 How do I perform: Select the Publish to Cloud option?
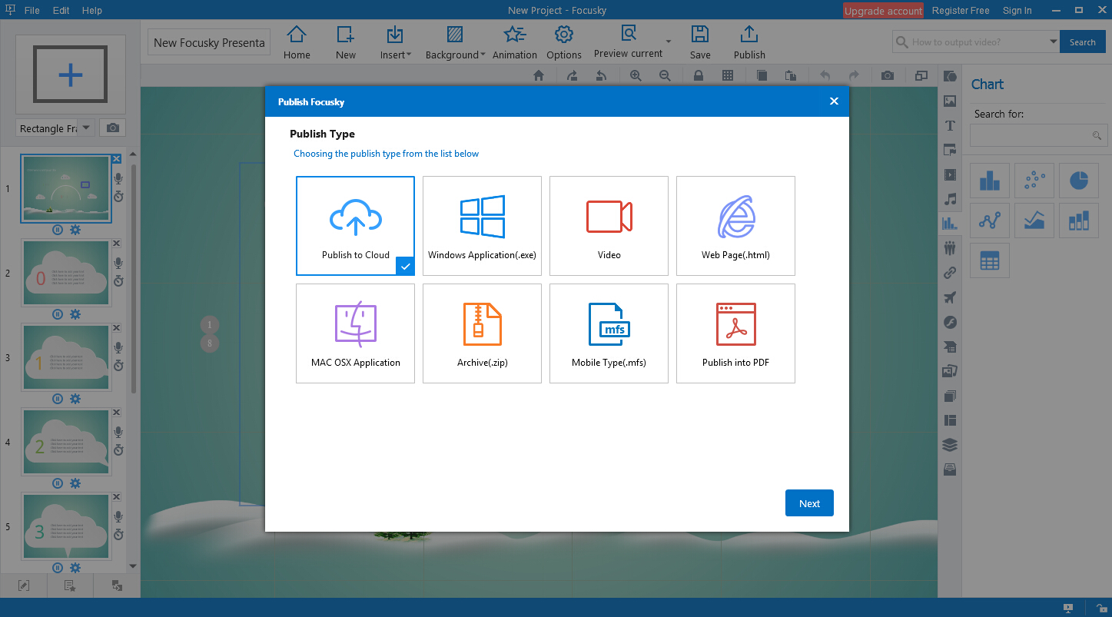click(x=355, y=226)
